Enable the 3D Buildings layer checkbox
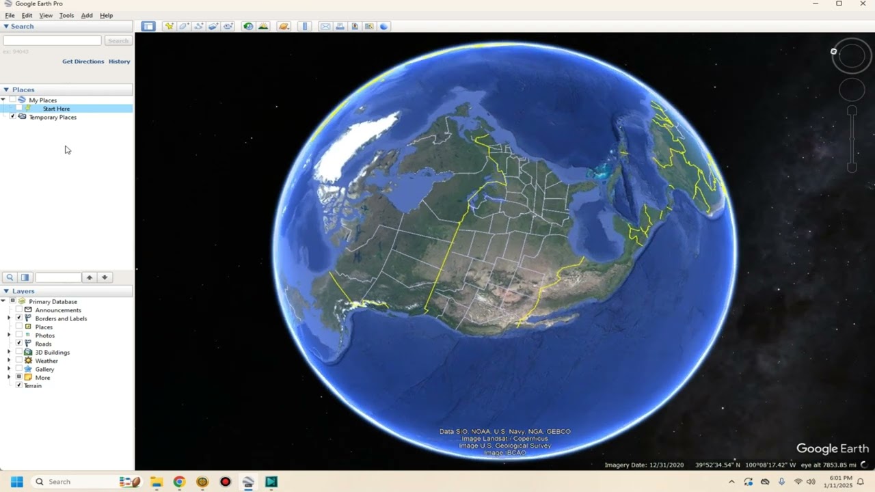The height and width of the screenshot is (492, 875). [19, 353]
